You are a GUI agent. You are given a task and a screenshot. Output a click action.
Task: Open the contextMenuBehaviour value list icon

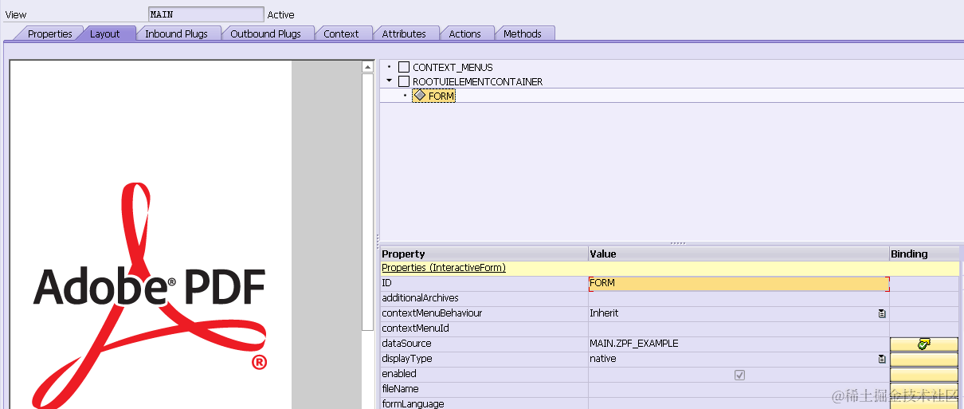[882, 313]
